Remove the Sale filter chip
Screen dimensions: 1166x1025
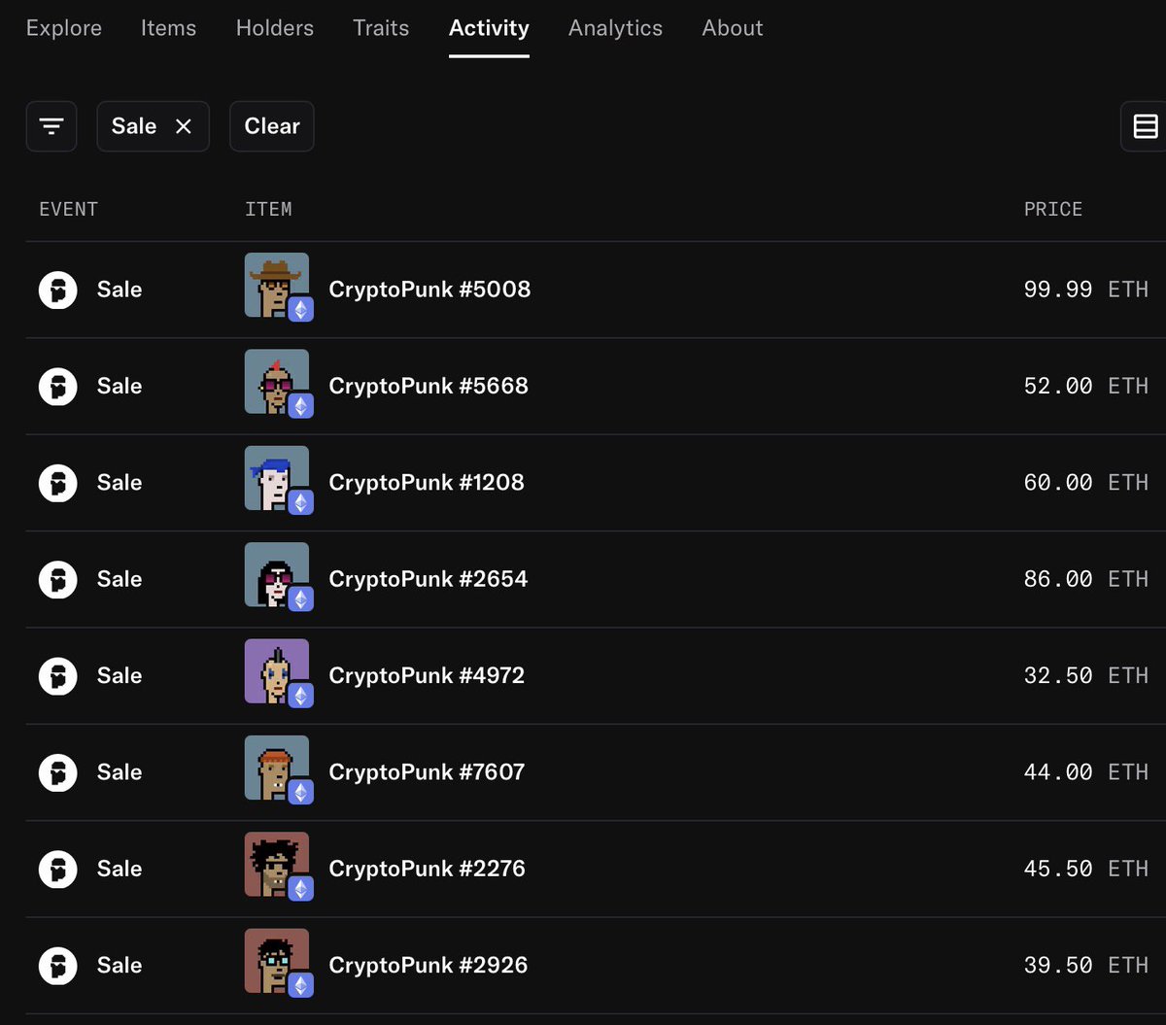(184, 126)
